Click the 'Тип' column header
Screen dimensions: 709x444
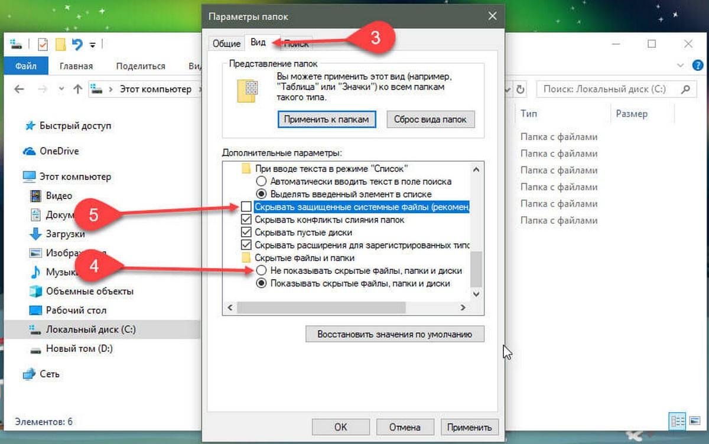(528, 113)
